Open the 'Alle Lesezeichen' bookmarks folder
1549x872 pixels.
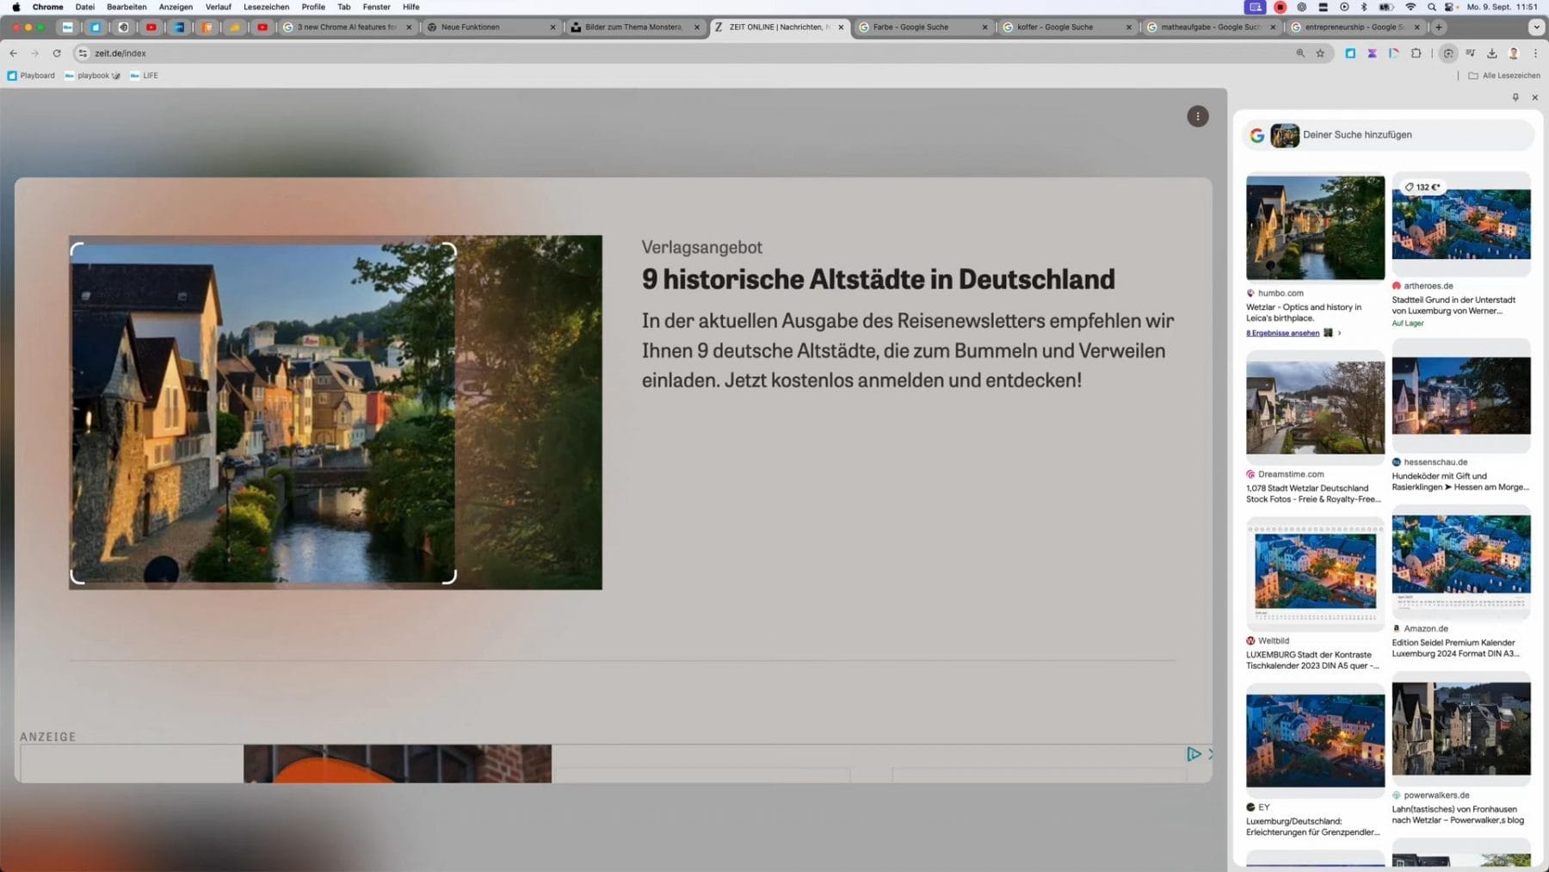(x=1504, y=76)
